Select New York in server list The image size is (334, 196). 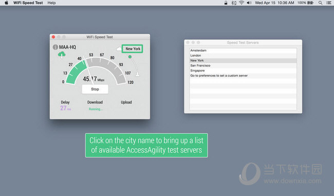(243, 61)
